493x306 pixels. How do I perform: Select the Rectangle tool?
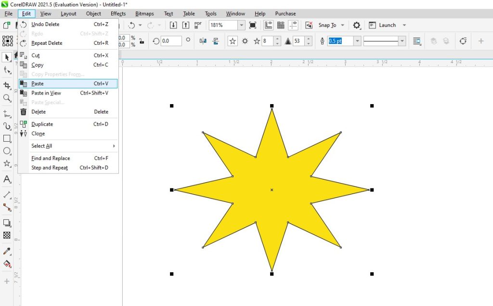[7, 139]
